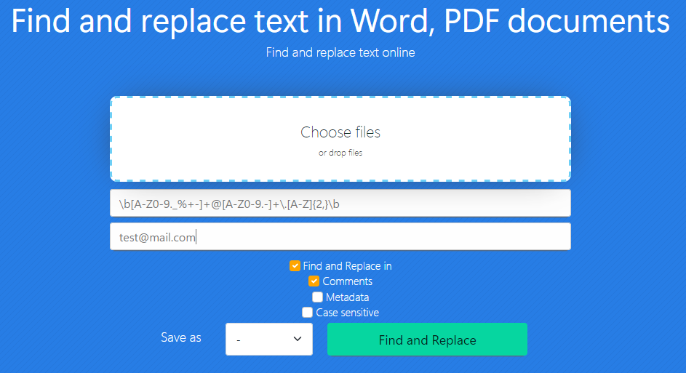This screenshot has height=373, width=686.
Task: Click the 'Save as' label
Action: tap(181, 337)
